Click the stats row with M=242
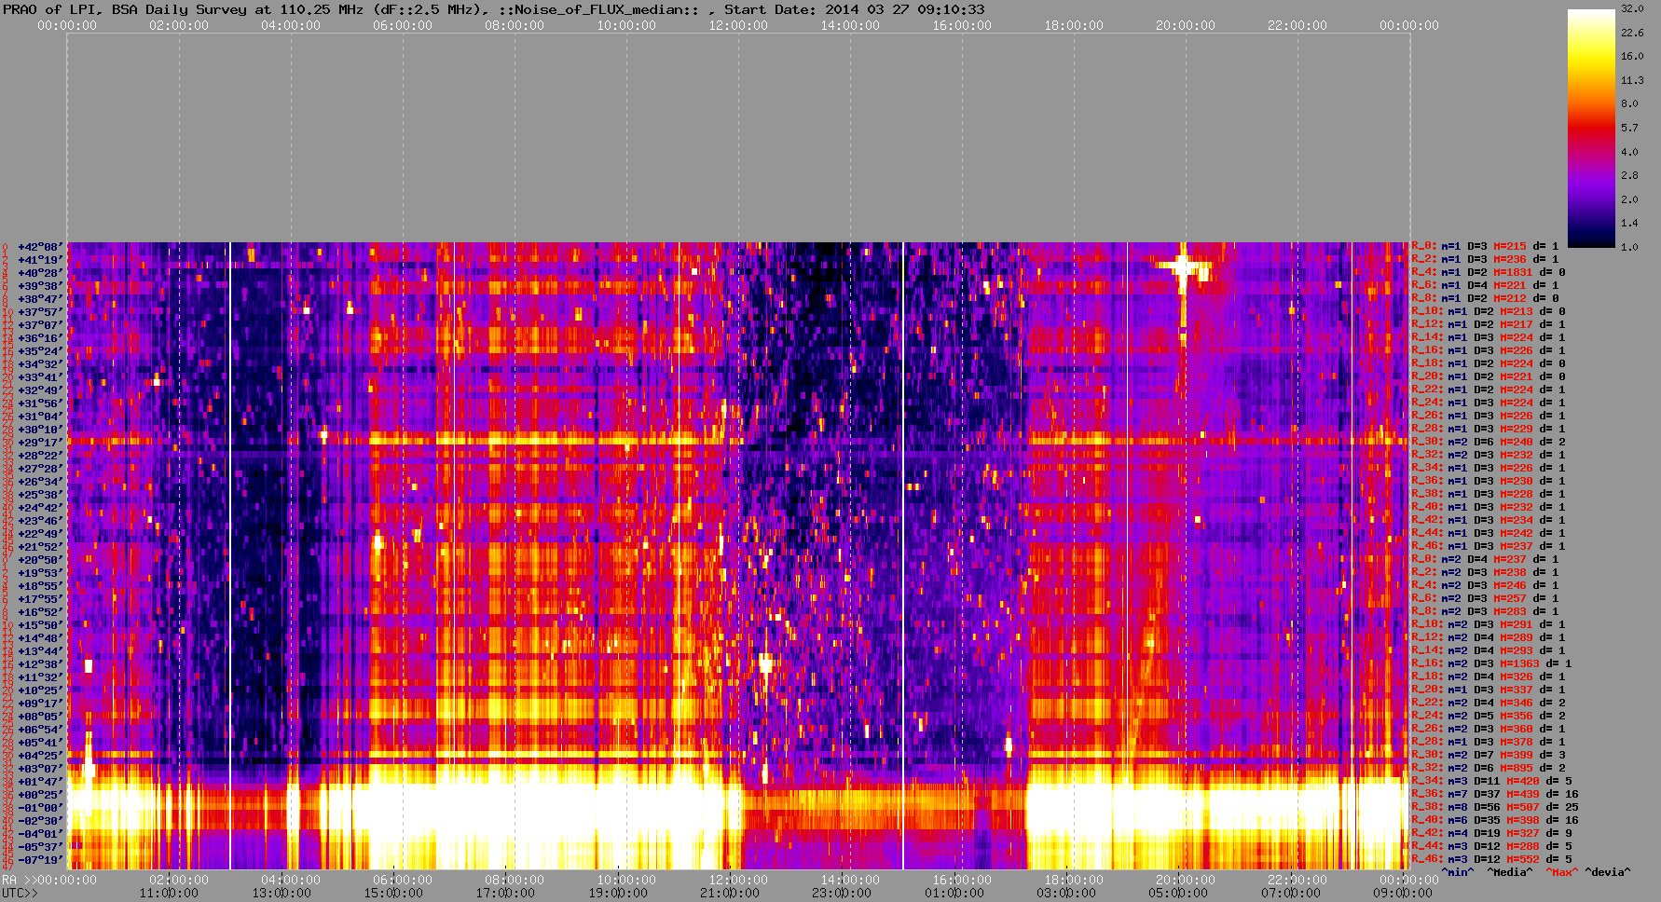 [x=1489, y=534]
